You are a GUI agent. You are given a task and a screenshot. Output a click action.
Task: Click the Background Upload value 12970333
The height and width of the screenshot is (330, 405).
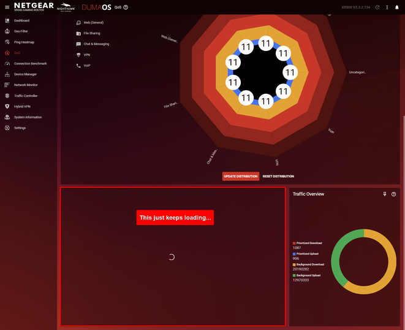301,280
